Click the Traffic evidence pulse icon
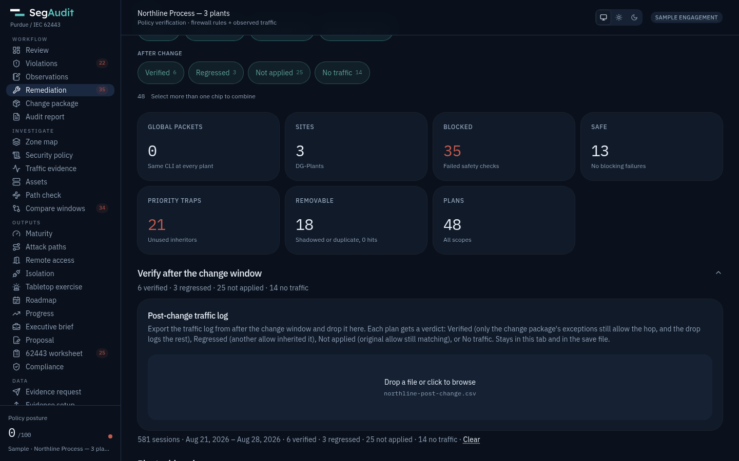Viewport: 739px width, 461px height. click(x=16, y=169)
